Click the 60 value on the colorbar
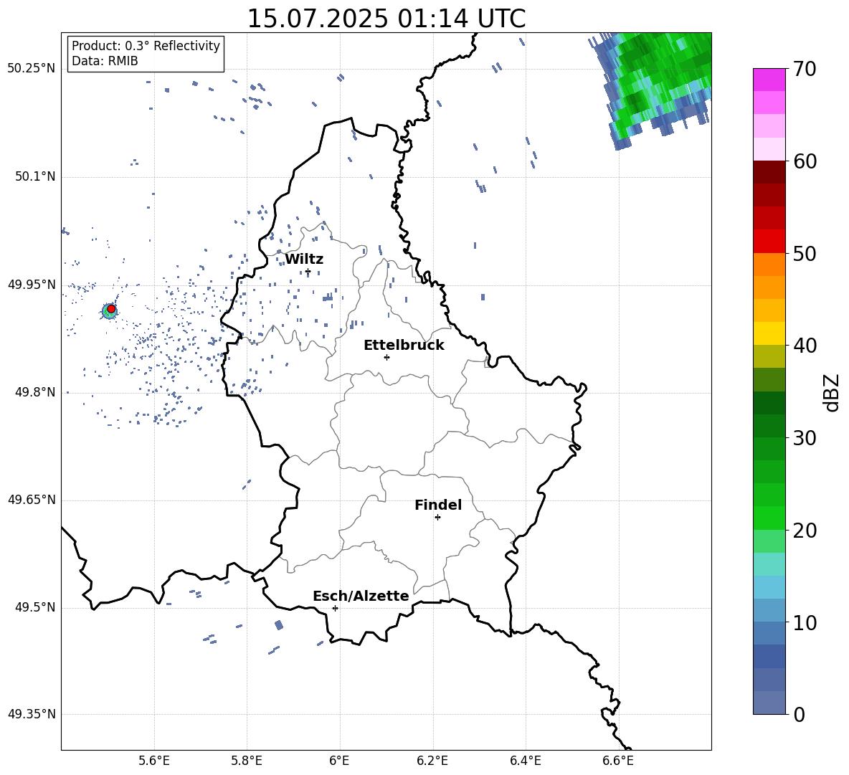 805,161
